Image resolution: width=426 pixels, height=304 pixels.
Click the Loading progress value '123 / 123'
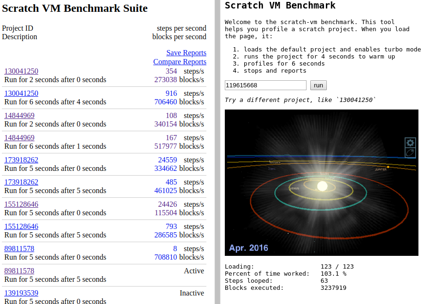(x=337, y=267)
